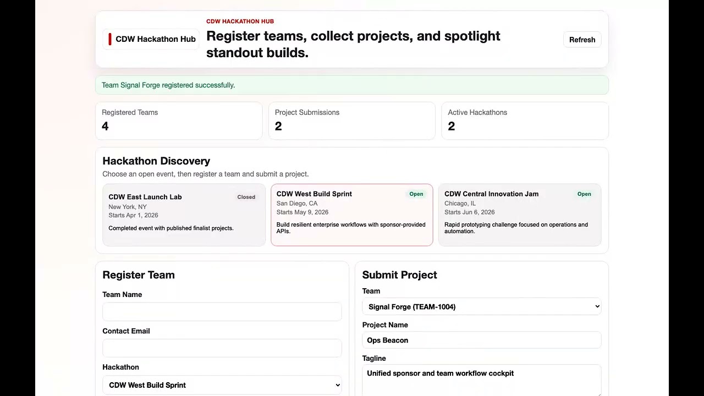Click the 'Choose an open event' instruction text
704x396 pixels.
pos(206,174)
